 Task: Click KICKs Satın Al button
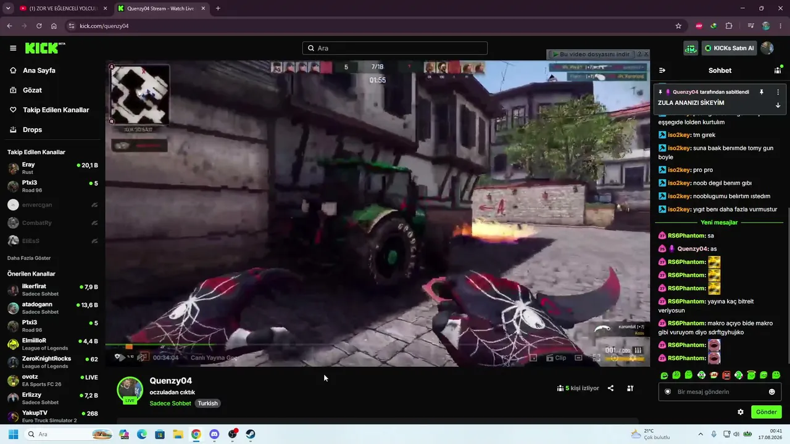[729, 48]
